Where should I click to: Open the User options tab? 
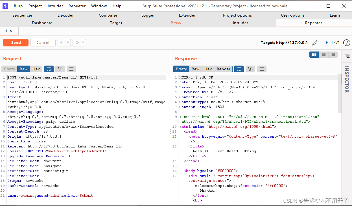pyautogui.click(x=293, y=15)
